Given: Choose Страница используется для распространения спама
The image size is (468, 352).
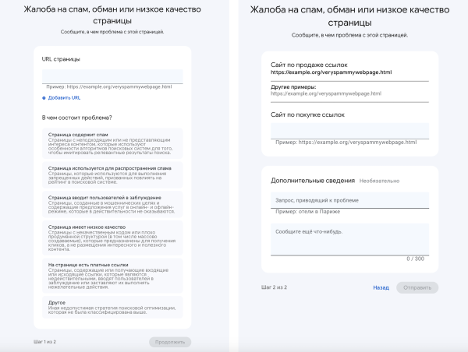Looking at the screenshot, I should 112,175.
